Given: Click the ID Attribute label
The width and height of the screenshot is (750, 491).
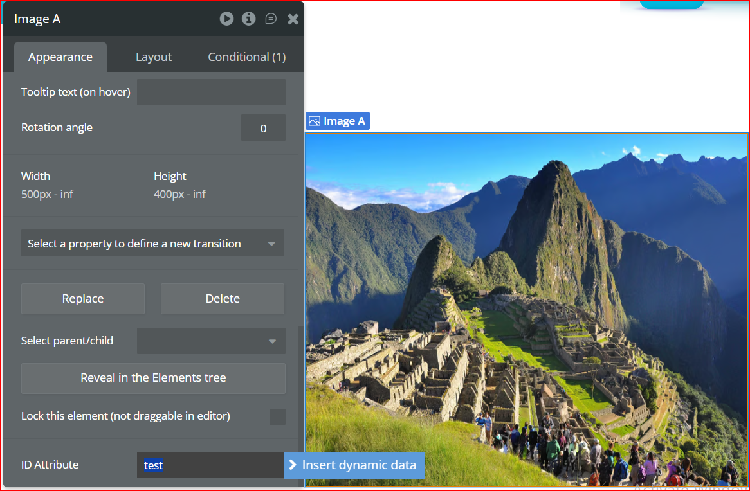Looking at the screenshot, I should click(x=50, y=465).
